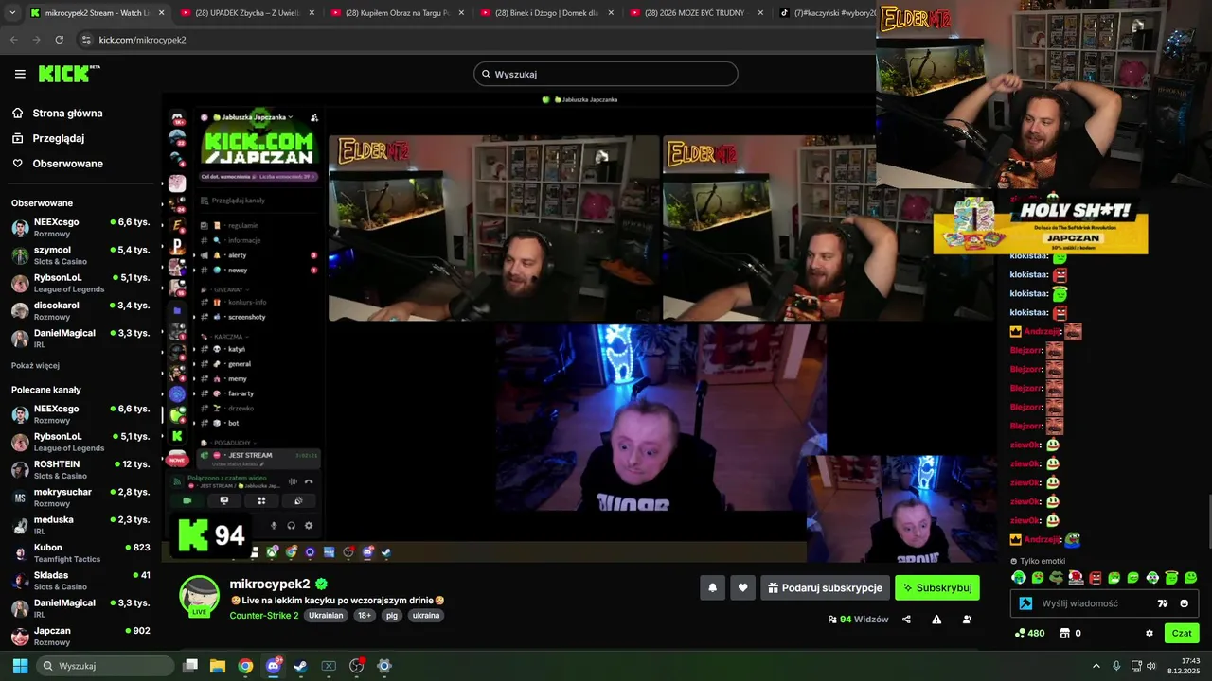Select the Ukrainian tag
Image resolution: width=1212 pixels, height=681 pixels.
(327, 615)
